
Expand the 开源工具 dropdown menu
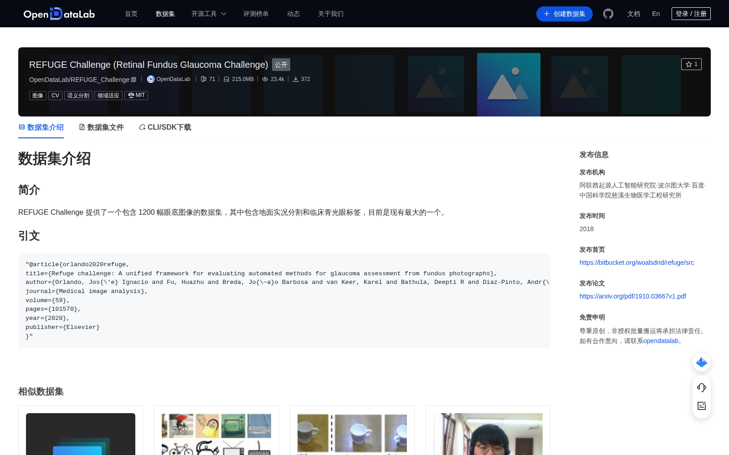[x=209, y=14]
